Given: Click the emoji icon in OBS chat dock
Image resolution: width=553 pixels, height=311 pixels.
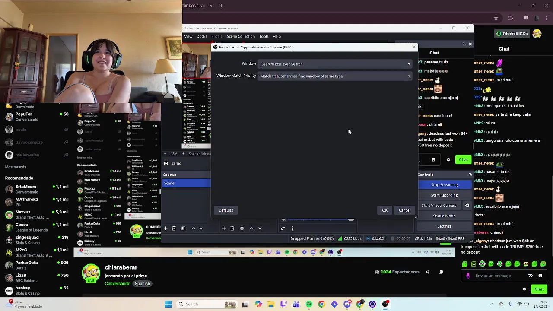Looking at the screenshot, I should [x=433, y=159].
